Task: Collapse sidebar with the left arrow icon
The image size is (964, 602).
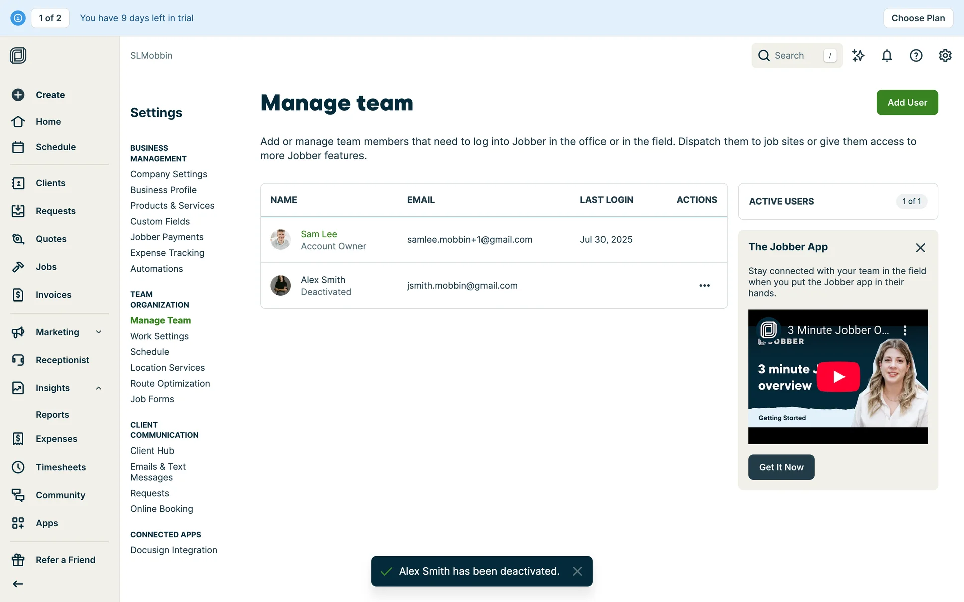Action: (18, 583)
